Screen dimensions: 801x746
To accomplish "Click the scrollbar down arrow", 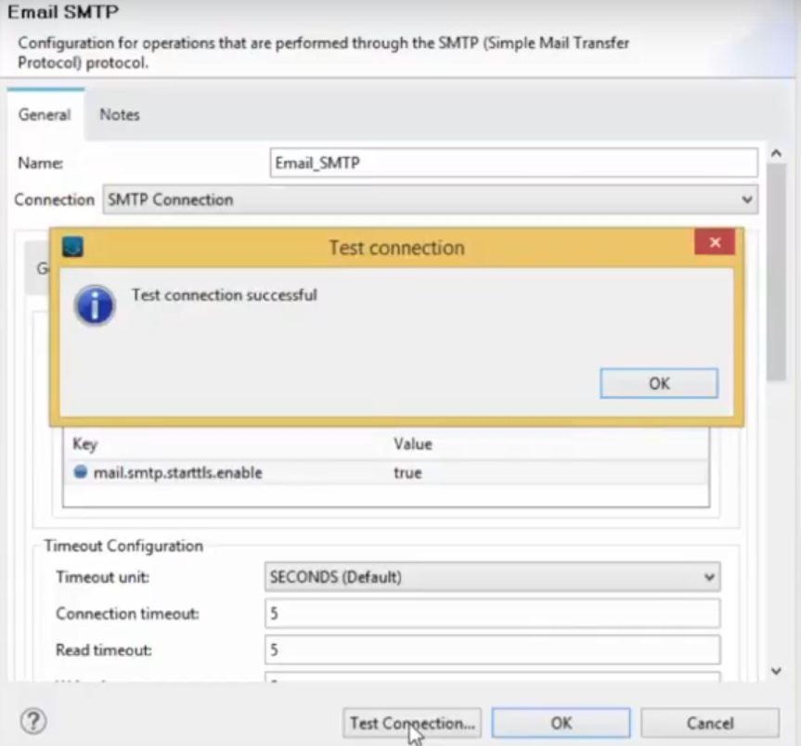I will (777, 671).
